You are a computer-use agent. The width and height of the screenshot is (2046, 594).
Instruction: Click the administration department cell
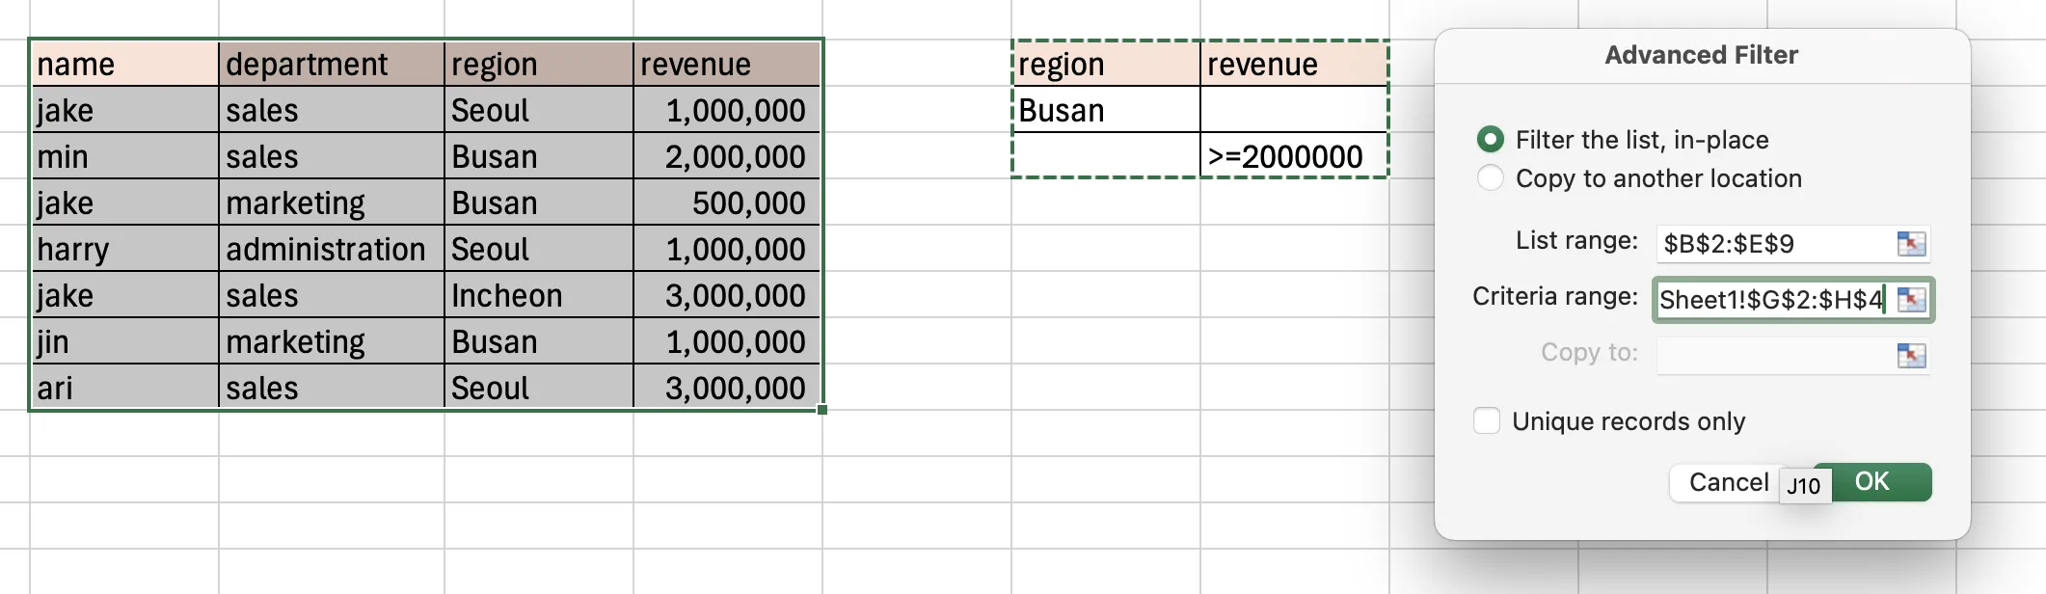[x=331, y=249]
